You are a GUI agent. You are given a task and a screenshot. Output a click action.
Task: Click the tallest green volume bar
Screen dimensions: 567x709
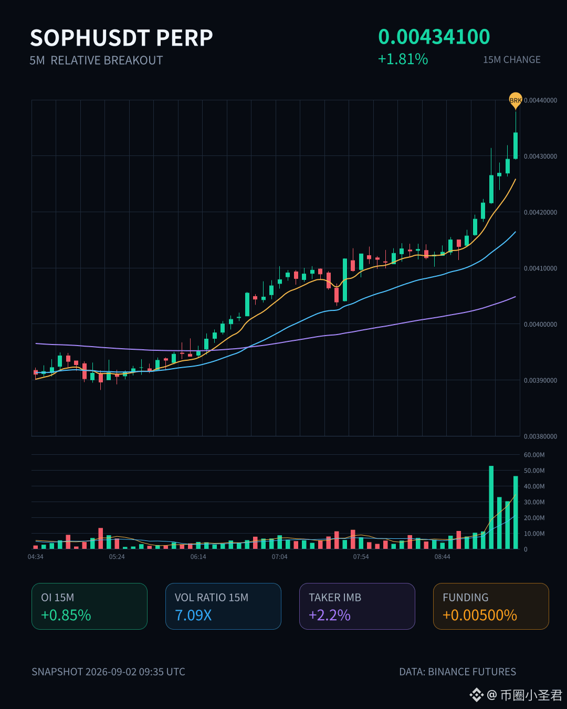coord(491,507)
